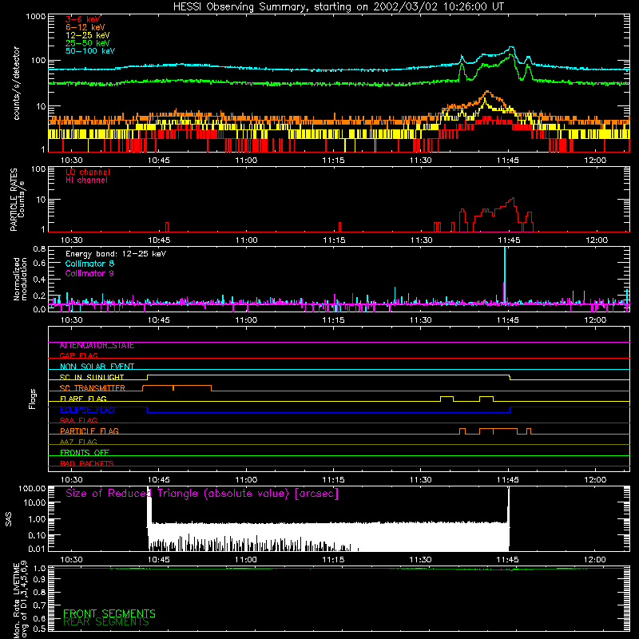Select the 50-100 keV legend entry
Viewport: 639px width, 639px height.
tap(90, 51)
